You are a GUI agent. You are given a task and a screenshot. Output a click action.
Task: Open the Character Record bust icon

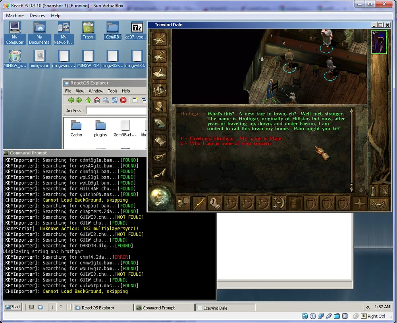[160, 106]
